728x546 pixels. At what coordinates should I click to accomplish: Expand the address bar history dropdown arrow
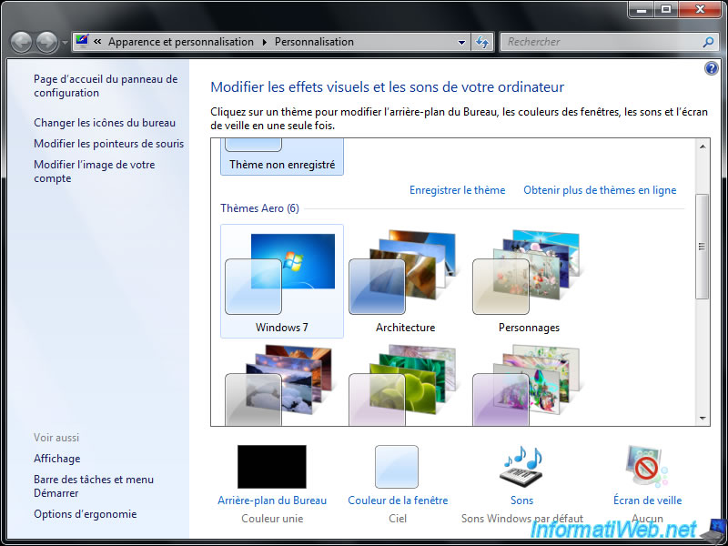[x=461, y=42]
